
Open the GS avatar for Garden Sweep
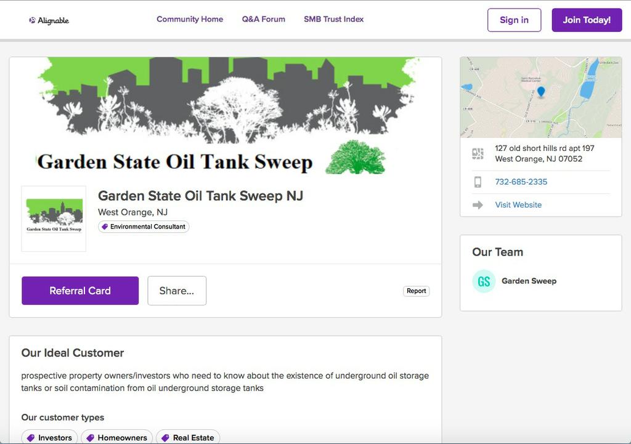[483, 281]
